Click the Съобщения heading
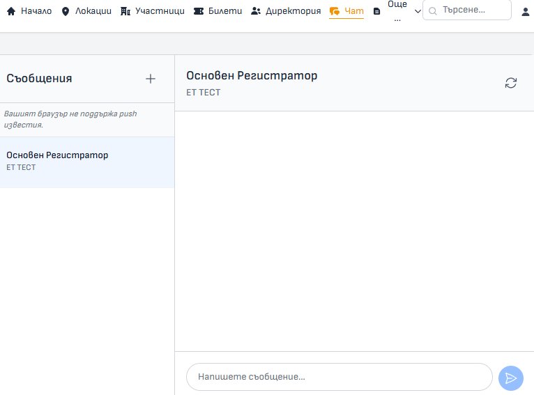The height and width of the screenshot is (395, 534). (x=39, y=78)
